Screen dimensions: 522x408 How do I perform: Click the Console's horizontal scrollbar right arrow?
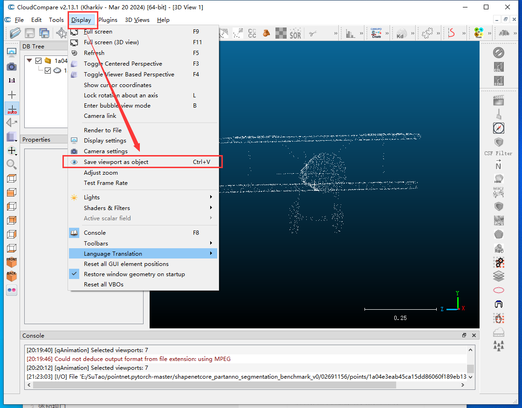coord(462,385)
